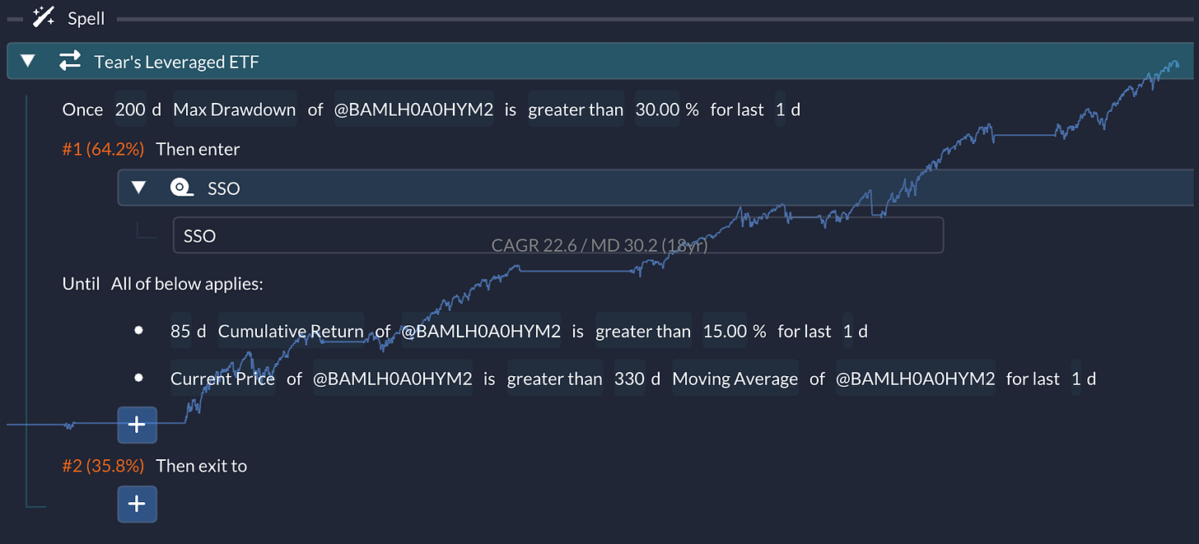Open the Moving Average metric dropdown
This screenshot has height=544, width=1199.
point(735,379)
